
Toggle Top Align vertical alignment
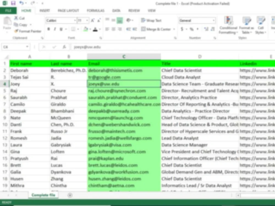107,20
